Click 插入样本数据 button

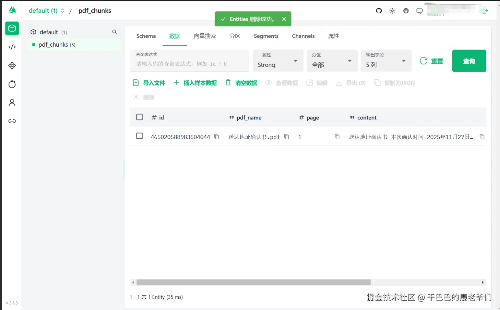click(195, 83)
